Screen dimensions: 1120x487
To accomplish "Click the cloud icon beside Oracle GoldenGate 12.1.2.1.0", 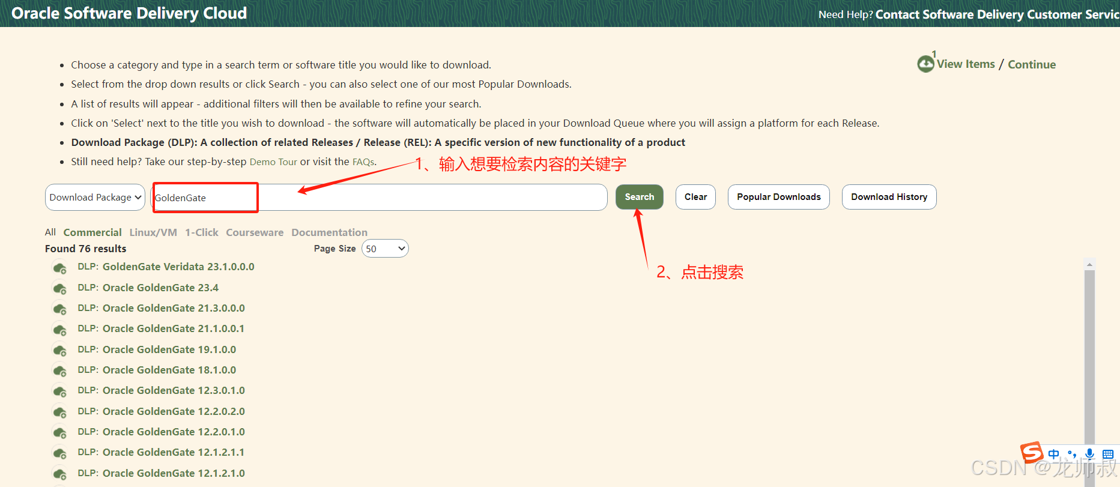I will pos(59,474).
